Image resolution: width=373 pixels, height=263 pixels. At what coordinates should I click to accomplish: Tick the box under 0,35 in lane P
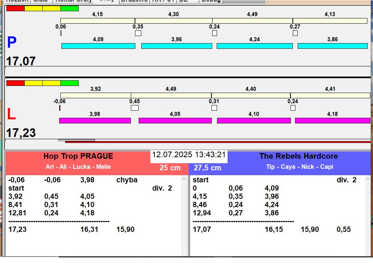pyautogui.click(x=138, y=33)
